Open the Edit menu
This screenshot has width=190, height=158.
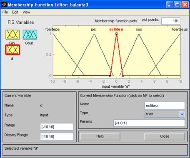pyautogui.click(x=15, y=12)
